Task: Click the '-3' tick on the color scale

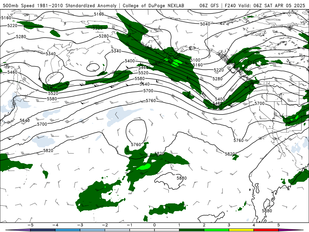Action: 80,225
